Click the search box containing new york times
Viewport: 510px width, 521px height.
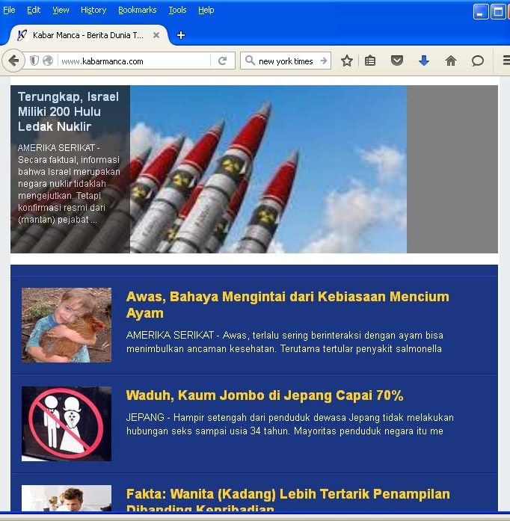point(286,61)
